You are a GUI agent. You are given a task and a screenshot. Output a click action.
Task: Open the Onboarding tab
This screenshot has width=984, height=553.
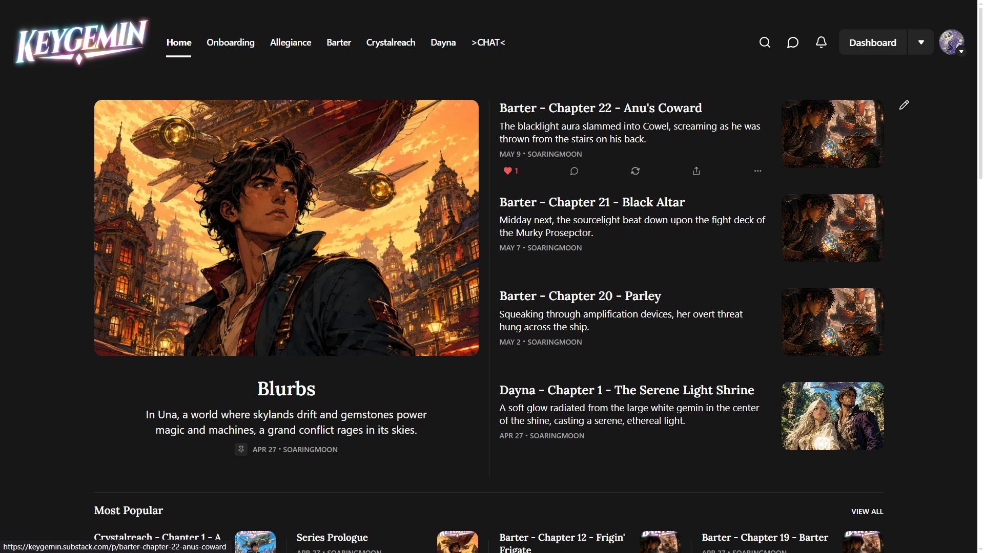[x=231, y=42]
